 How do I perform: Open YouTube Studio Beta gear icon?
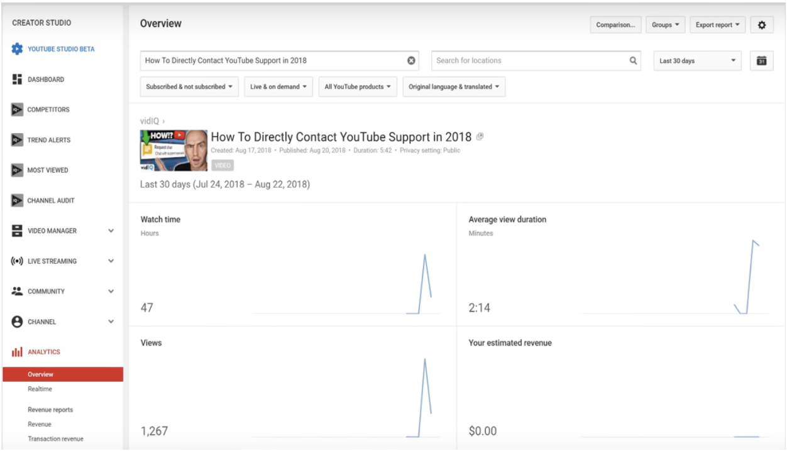[18, 49]
